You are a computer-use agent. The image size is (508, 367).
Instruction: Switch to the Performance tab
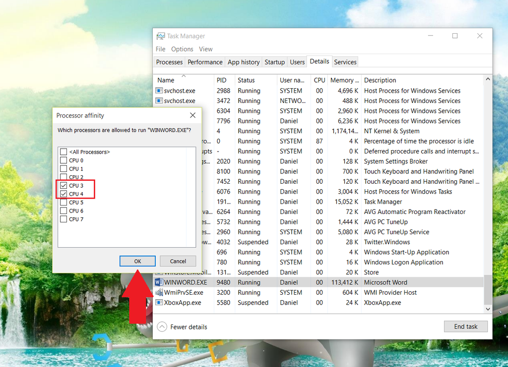pyautogui.click(x=205, y=62)
